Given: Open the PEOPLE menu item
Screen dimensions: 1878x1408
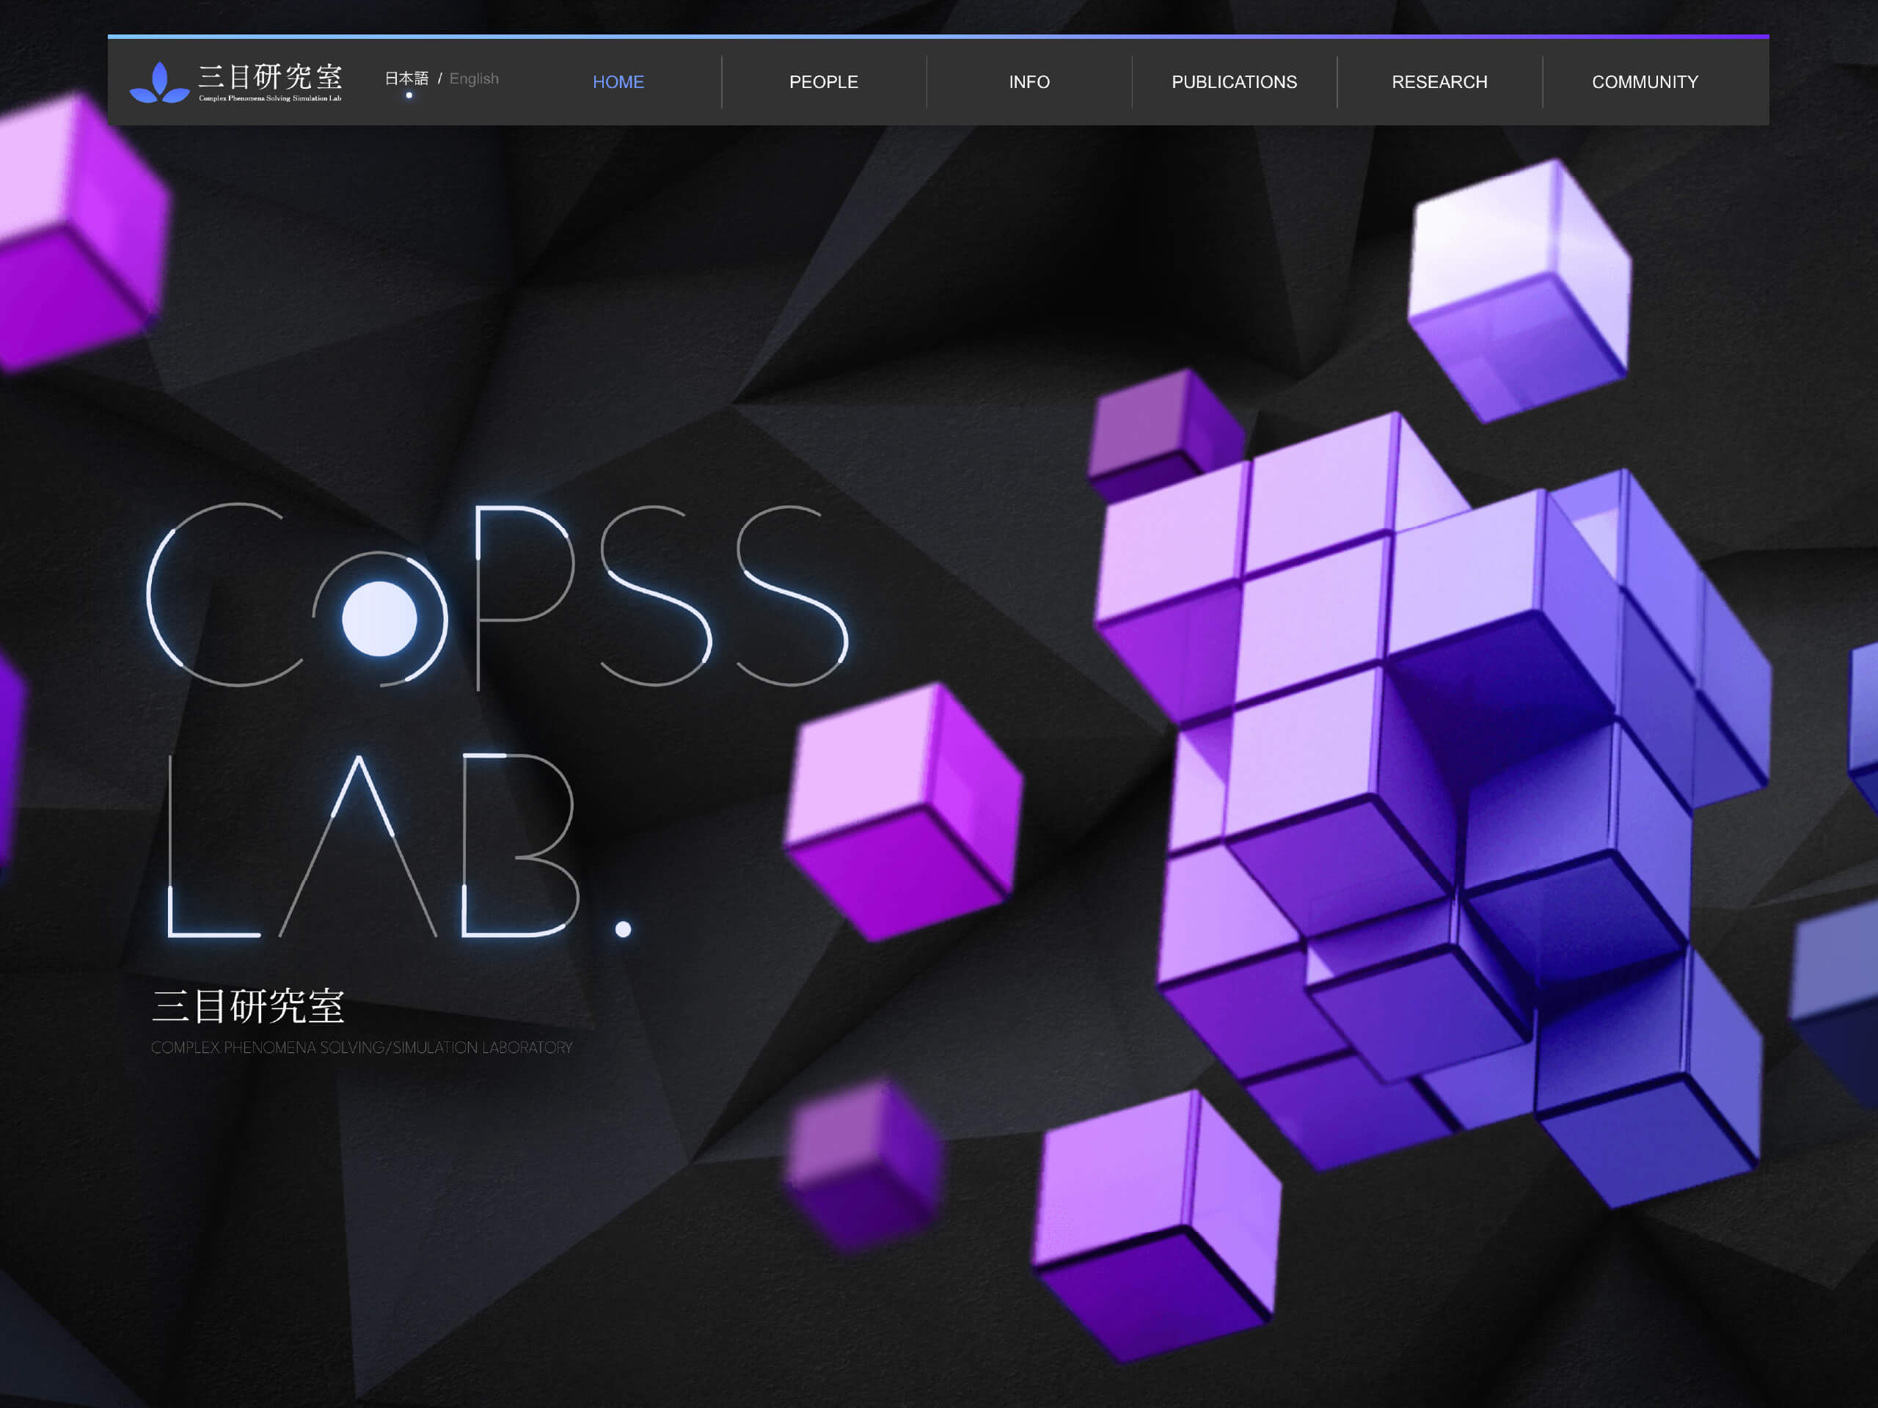Looking at the screenshot, I should tap(824, 82).
